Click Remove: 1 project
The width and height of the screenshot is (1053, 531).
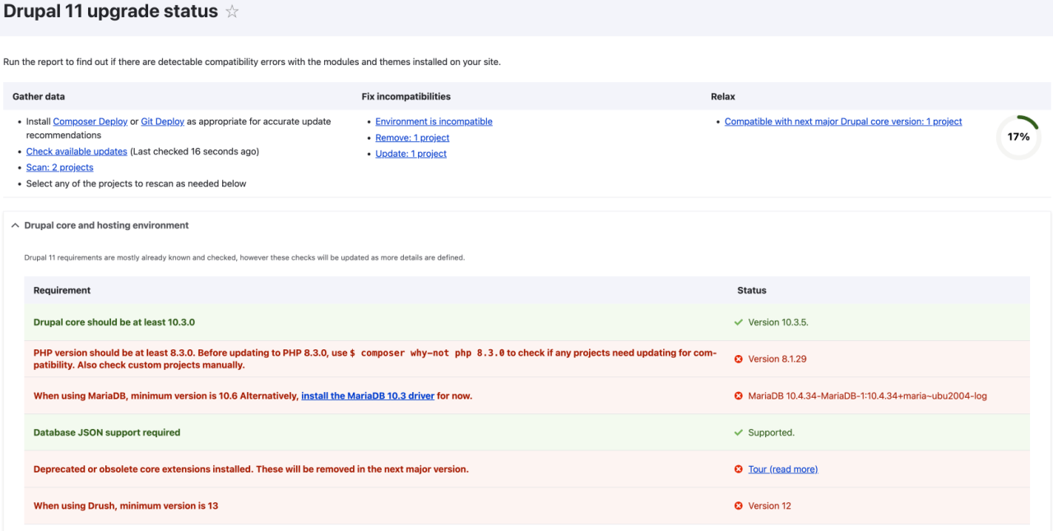coord(411,137)
